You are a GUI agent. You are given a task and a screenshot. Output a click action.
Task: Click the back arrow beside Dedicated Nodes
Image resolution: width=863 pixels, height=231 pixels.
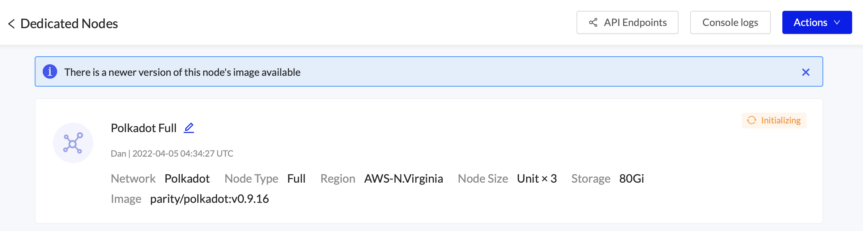tap(12, 24)
